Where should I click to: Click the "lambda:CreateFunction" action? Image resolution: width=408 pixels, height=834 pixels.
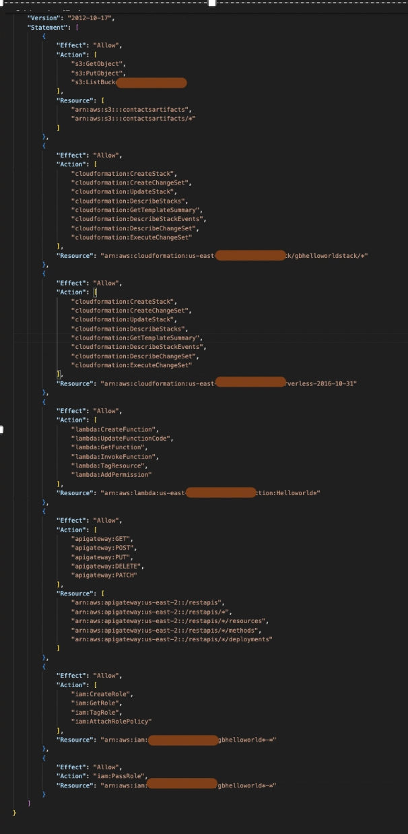[x=115, y=429]
